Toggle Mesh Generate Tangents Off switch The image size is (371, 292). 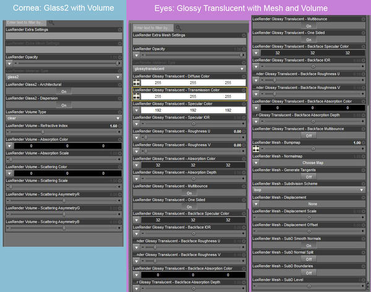point(309,177)
